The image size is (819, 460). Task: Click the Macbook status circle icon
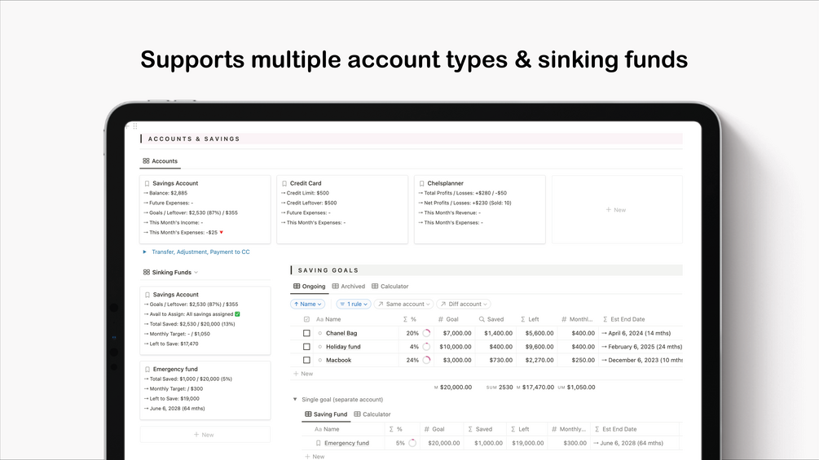(320, 361)
